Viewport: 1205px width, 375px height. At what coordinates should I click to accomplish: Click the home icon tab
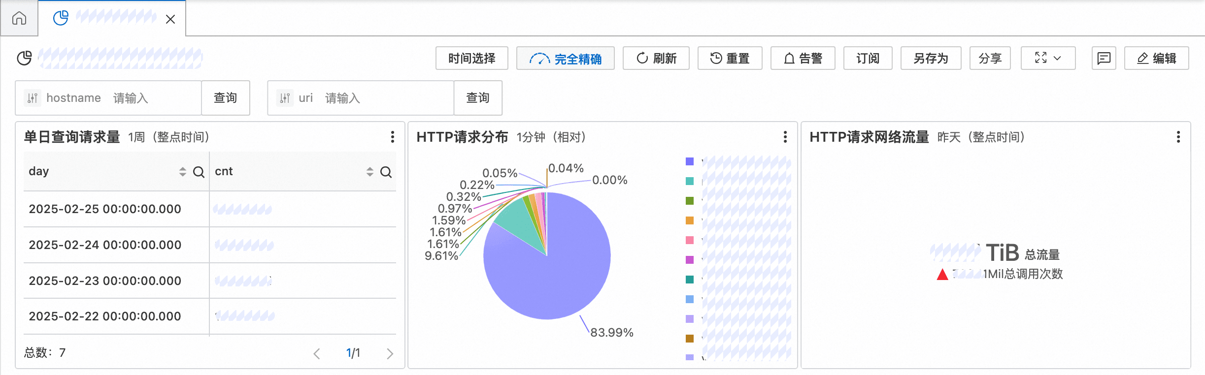[19, 19]
